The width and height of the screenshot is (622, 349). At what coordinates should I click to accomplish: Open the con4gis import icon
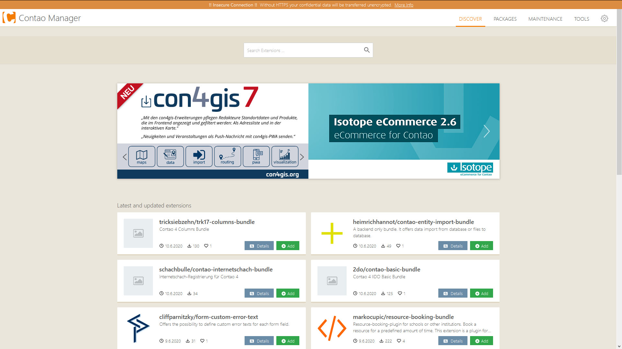click(199, 156)
